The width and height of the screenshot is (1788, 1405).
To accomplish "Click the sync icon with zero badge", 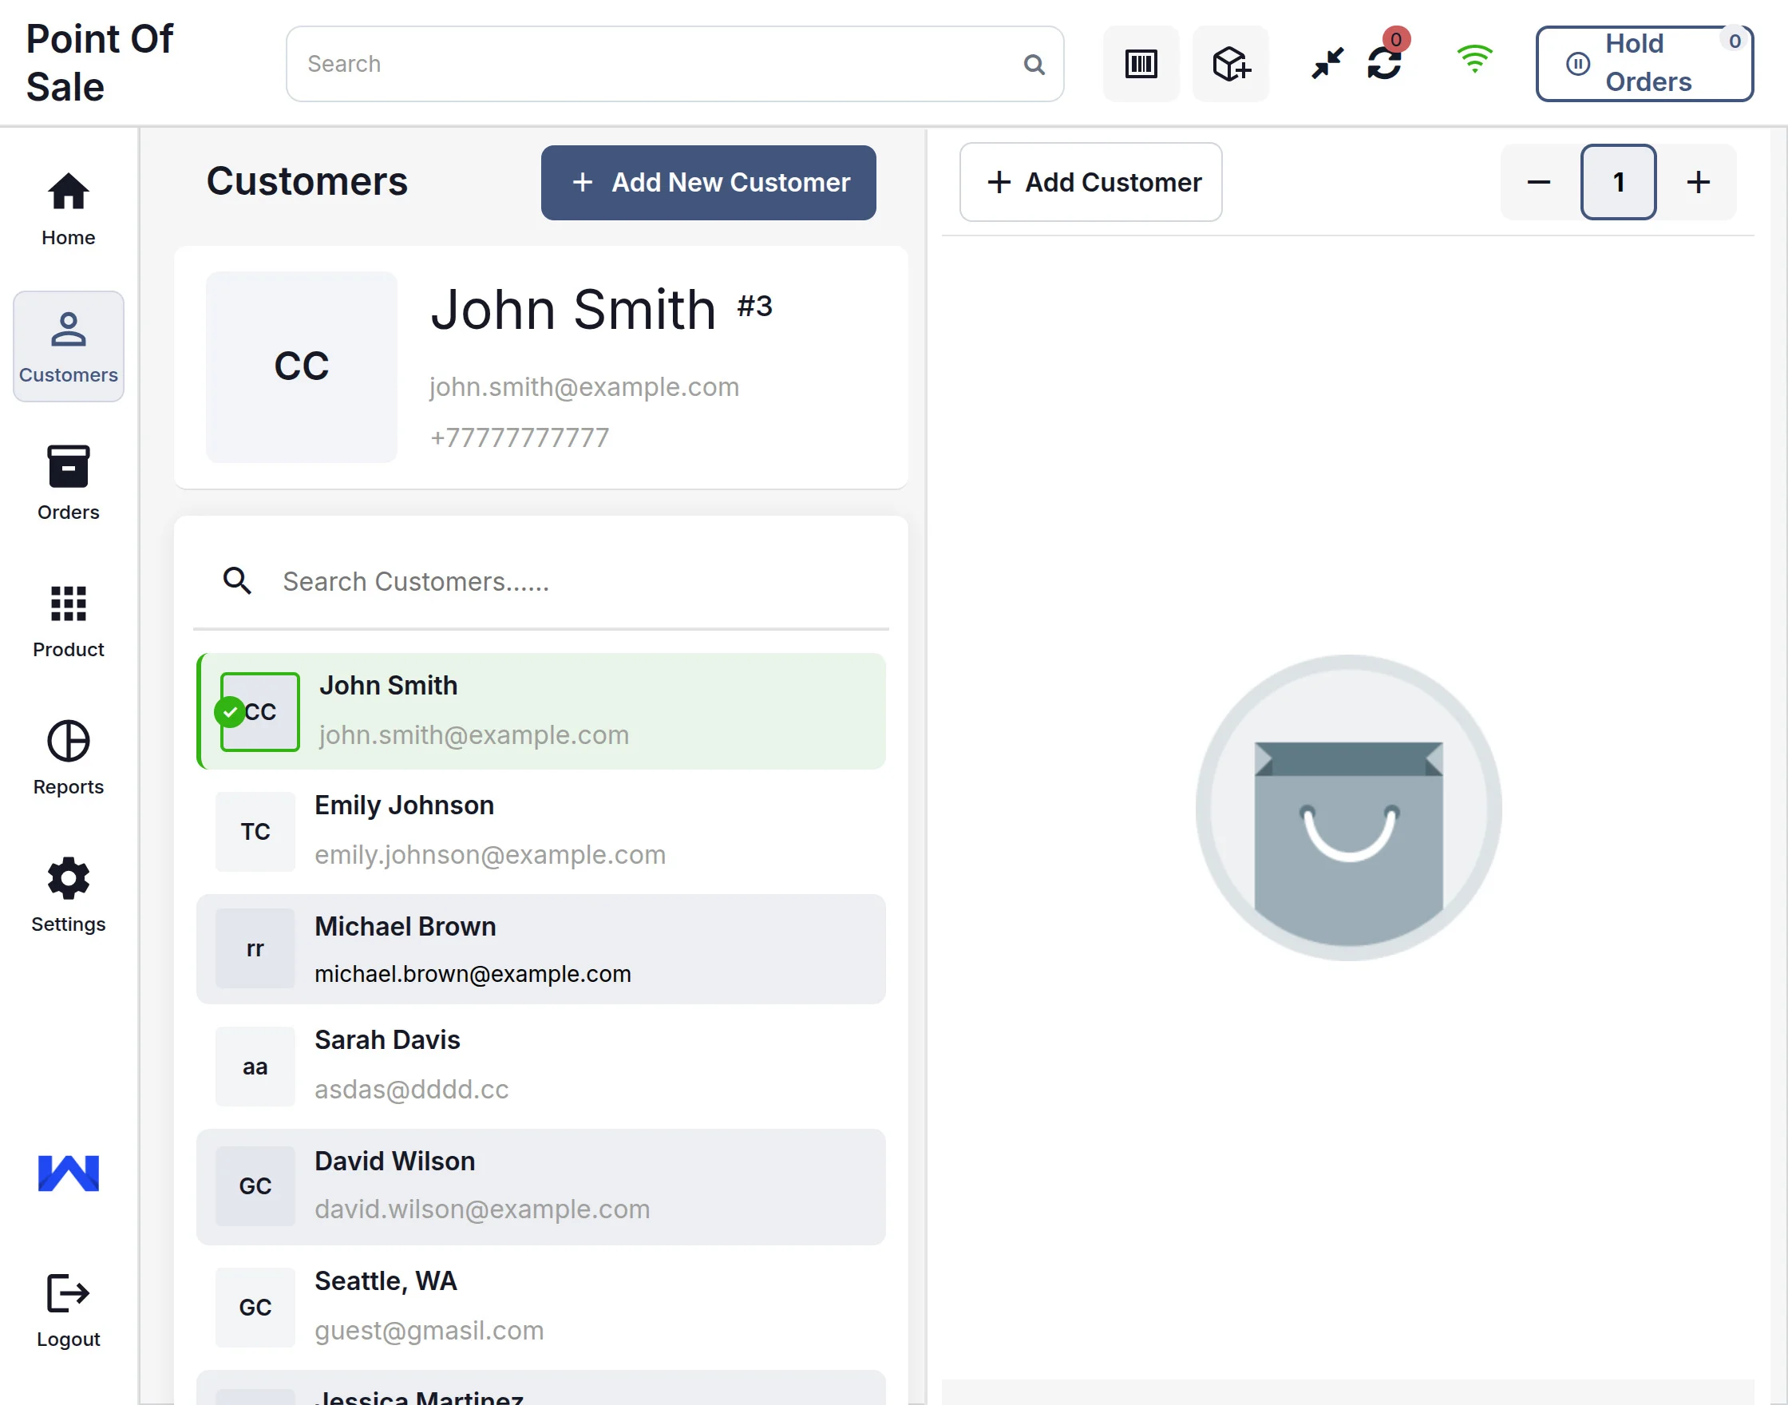I will 1385,63.
